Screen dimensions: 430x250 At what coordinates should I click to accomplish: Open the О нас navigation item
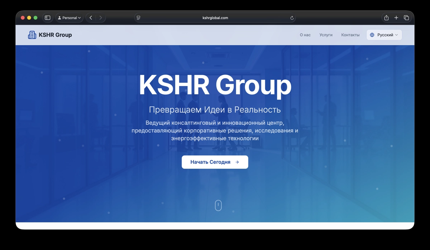point(305,35)
